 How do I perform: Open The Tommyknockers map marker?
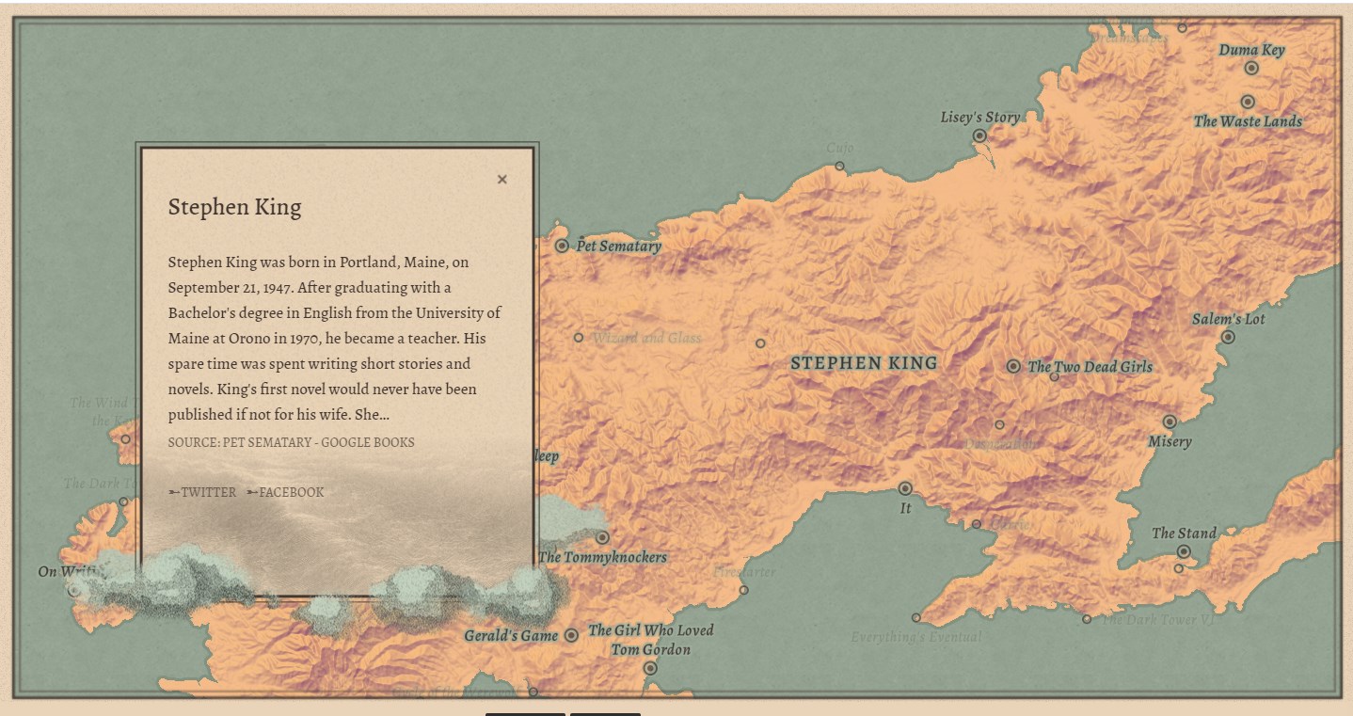(602, 538)
